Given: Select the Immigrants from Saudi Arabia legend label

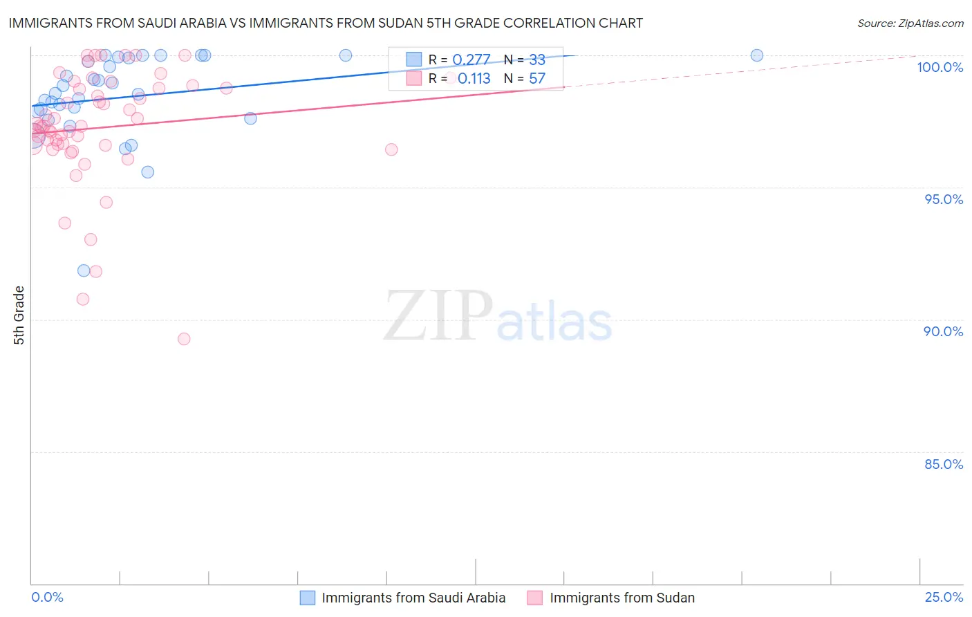Looking at the screenshot, I should tap(413, 598).
